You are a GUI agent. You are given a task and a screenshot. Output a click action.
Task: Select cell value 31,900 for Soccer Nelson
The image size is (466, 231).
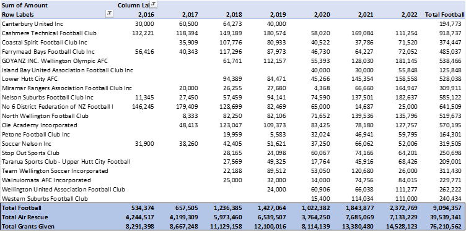(x=145, y=143)
